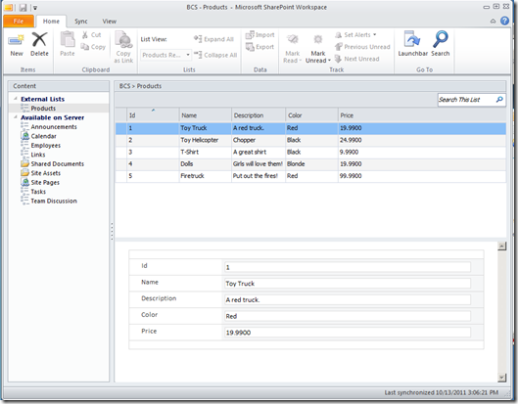Viewport: 518px width, 404px height.
Task: Delete the selected item
Action: click(39, 44)
